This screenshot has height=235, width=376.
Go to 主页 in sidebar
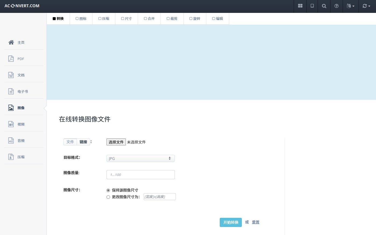(21, 42)
